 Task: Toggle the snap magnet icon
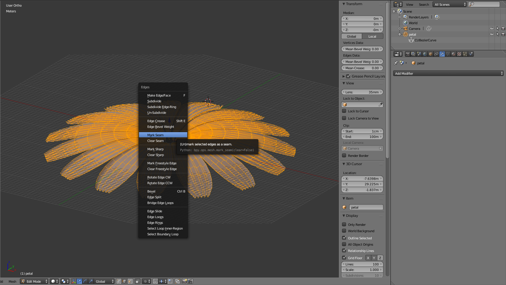pyautogui.click(x=155, y=281)
